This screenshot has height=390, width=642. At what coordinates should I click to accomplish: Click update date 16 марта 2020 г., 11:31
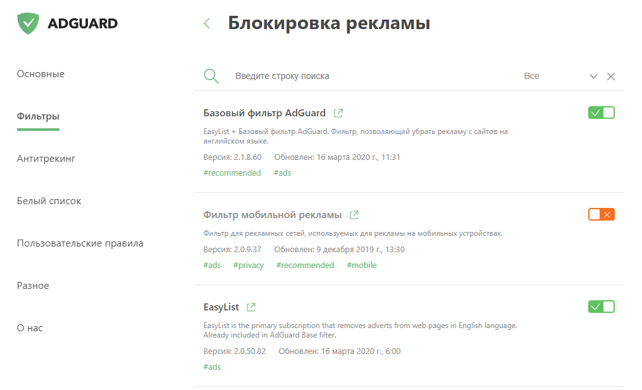click(x=358, y=157)
